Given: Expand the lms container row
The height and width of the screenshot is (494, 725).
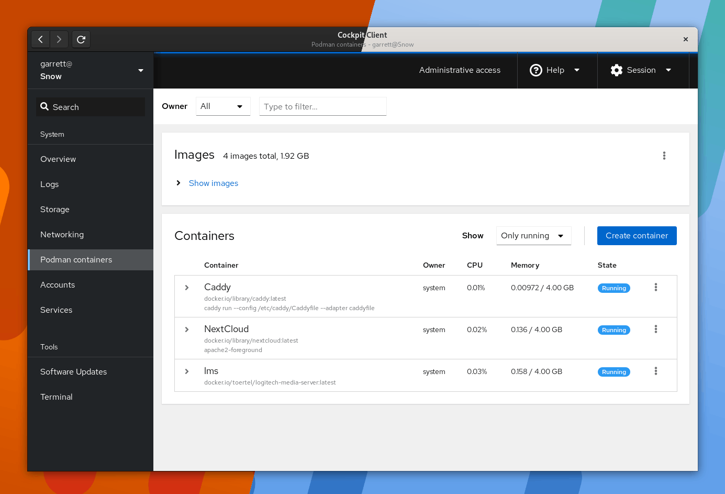Looking at the screenshot, I should point(187,371).
